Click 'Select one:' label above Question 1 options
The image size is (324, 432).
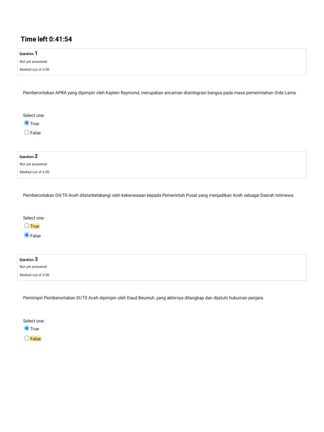point(34,115)
